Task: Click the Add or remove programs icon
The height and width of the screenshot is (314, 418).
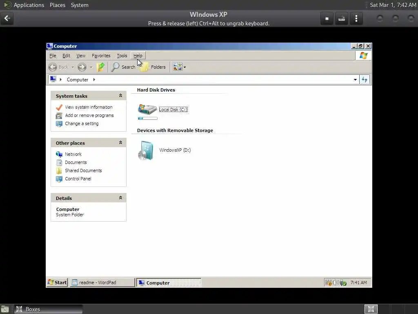Action: [59, 116]
